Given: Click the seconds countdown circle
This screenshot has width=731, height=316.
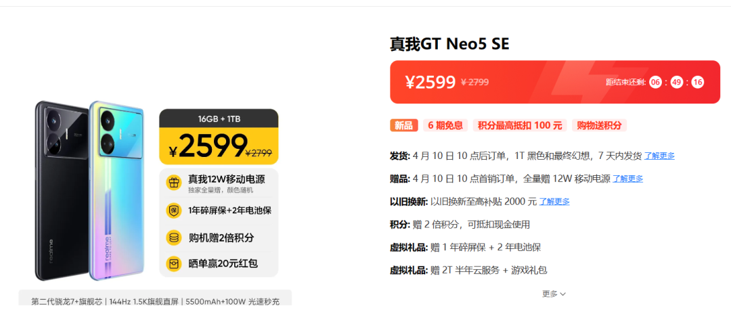Looking at the screenshot, I should (697, 83).
